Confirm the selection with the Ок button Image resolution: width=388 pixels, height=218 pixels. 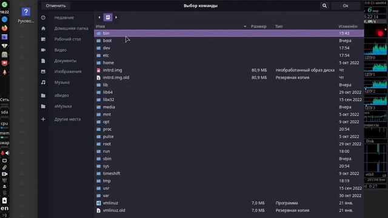[x=346, y=5]
